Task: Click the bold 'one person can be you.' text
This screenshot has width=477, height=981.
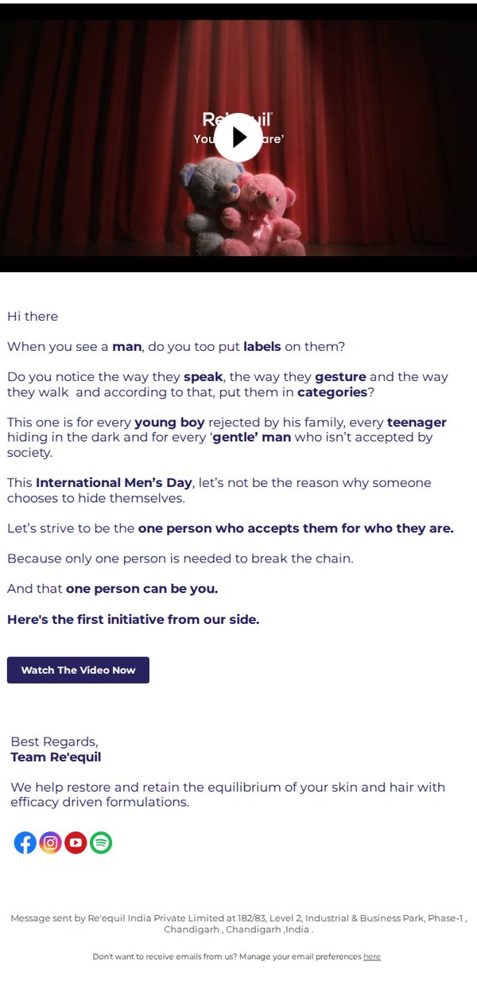Action: click(142, 589)
